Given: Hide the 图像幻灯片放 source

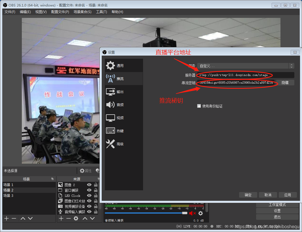Looking at the screenshot, I should pos(89,201).
